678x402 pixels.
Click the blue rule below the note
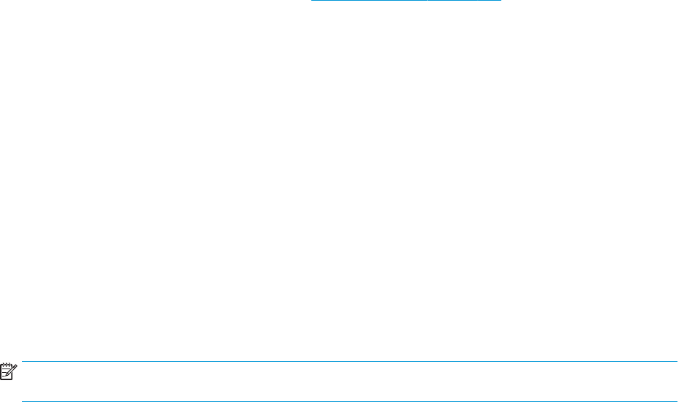[x=349, y=401]
